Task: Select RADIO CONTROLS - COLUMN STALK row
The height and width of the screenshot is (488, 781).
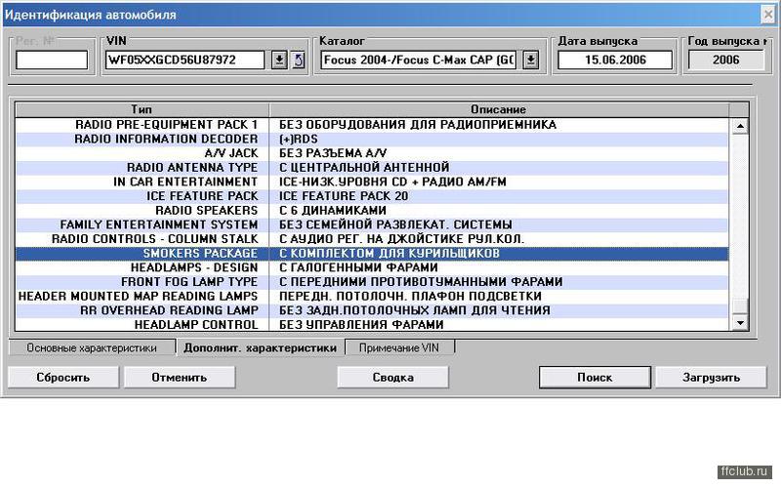Action: coord(372,239)
